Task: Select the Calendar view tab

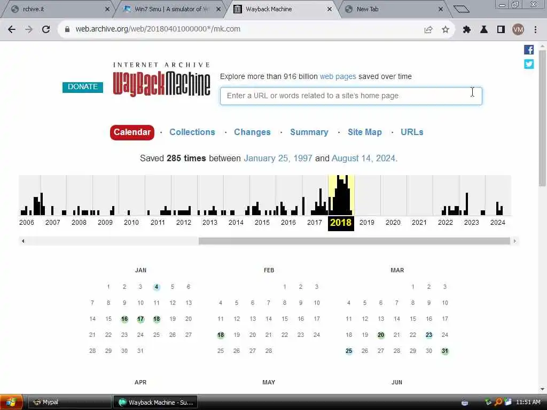Action: click(x=132, y=132)
